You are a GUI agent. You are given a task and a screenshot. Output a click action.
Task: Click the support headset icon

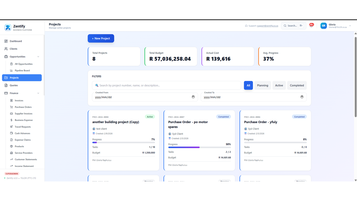246,26
